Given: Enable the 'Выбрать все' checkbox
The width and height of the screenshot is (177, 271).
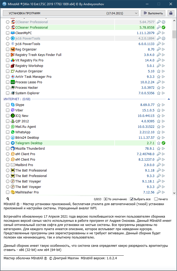Looking at the screenshot, I should click(132, 199).
